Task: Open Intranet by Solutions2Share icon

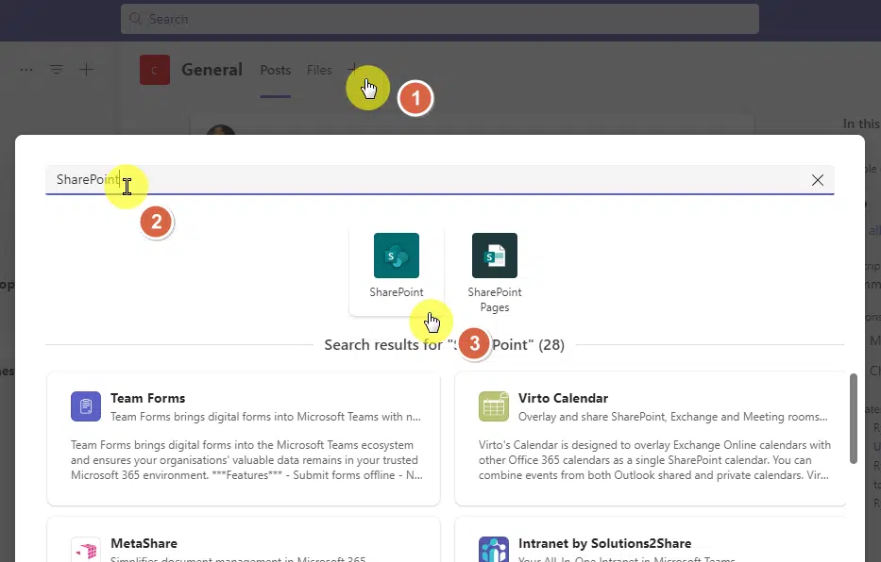Action: [x=494, y=550]
